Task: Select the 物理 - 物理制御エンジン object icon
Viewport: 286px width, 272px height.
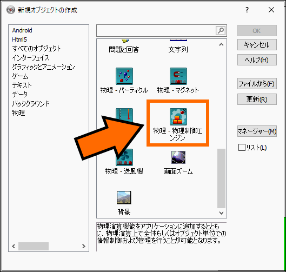Action: pyautogui.click(x=178, y=117)
